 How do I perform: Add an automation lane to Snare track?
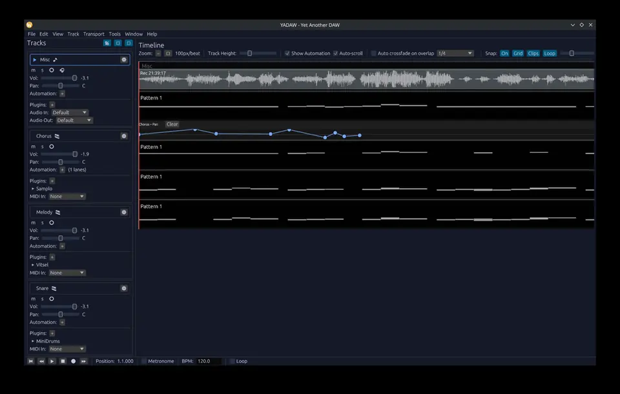pos(62,322)
